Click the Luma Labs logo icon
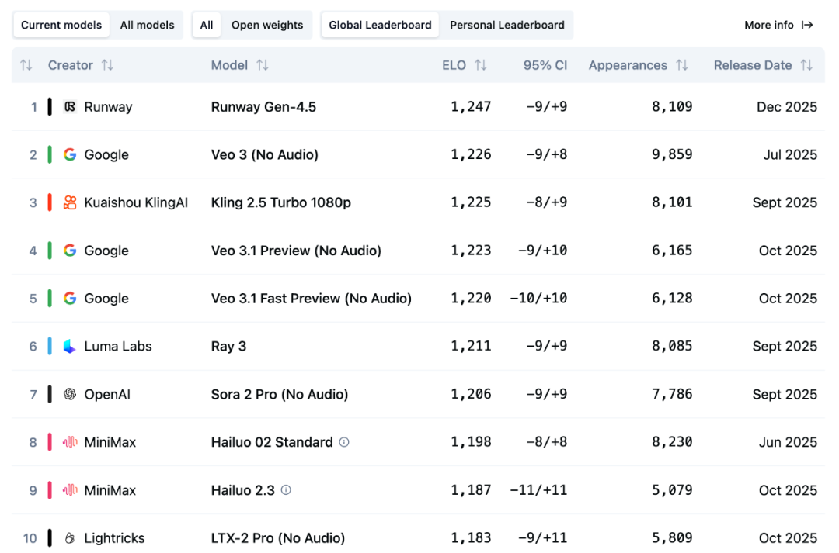 point(70,347)
